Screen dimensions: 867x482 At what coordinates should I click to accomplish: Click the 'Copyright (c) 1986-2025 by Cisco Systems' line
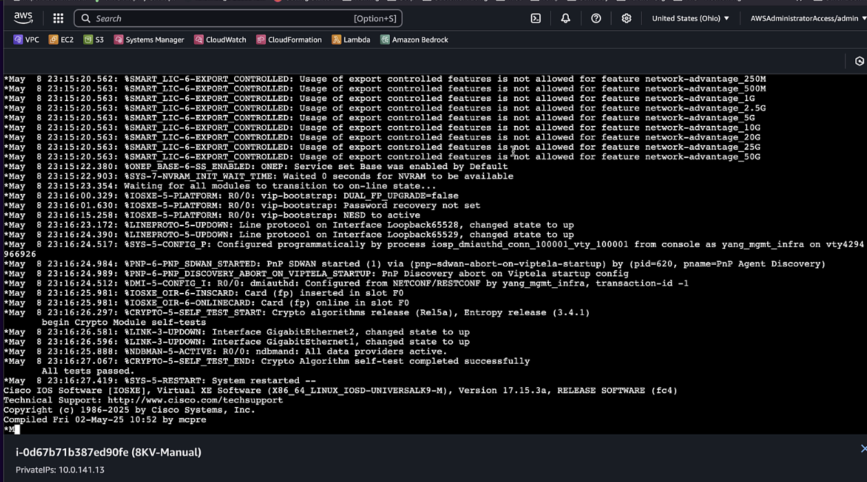(129, 410)
